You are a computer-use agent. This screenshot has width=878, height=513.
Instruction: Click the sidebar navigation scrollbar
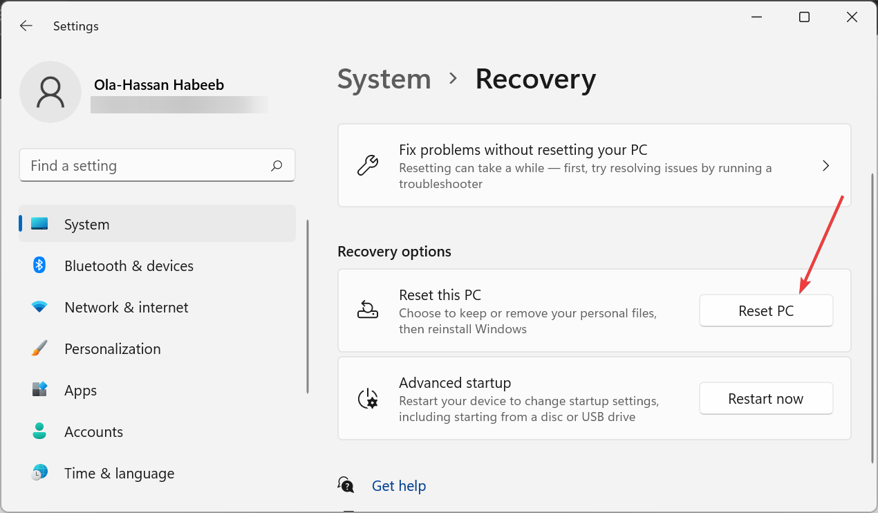tap(308, 307)
